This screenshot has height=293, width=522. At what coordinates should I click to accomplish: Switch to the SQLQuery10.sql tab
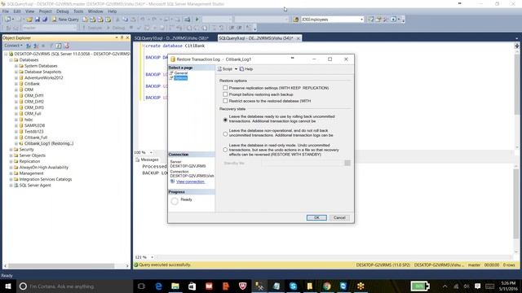point(172,38)
